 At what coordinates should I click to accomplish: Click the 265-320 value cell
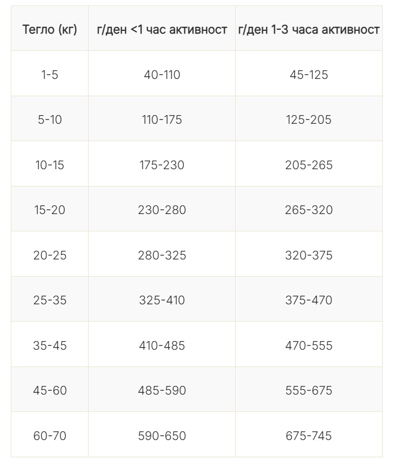point(309,210)
